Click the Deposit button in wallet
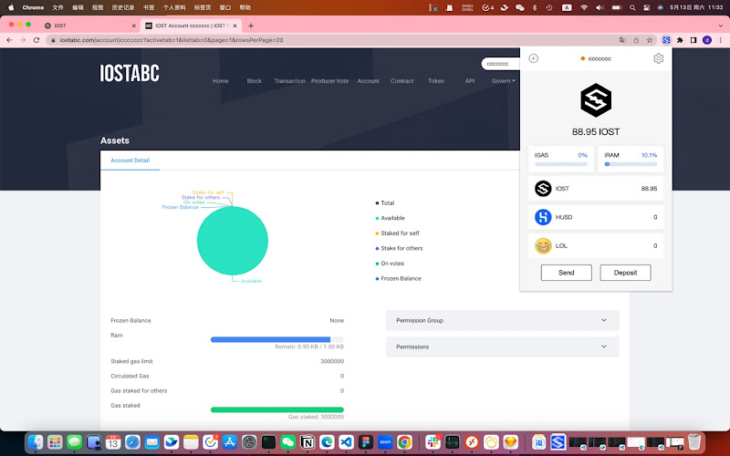Screen dimensions: 730x456 (x=625, y=273)
